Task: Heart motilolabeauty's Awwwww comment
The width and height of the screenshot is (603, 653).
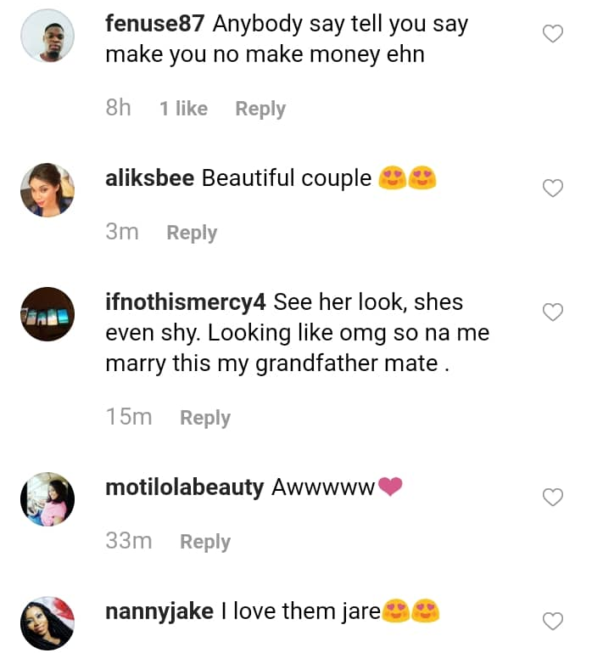Action: 552,498
